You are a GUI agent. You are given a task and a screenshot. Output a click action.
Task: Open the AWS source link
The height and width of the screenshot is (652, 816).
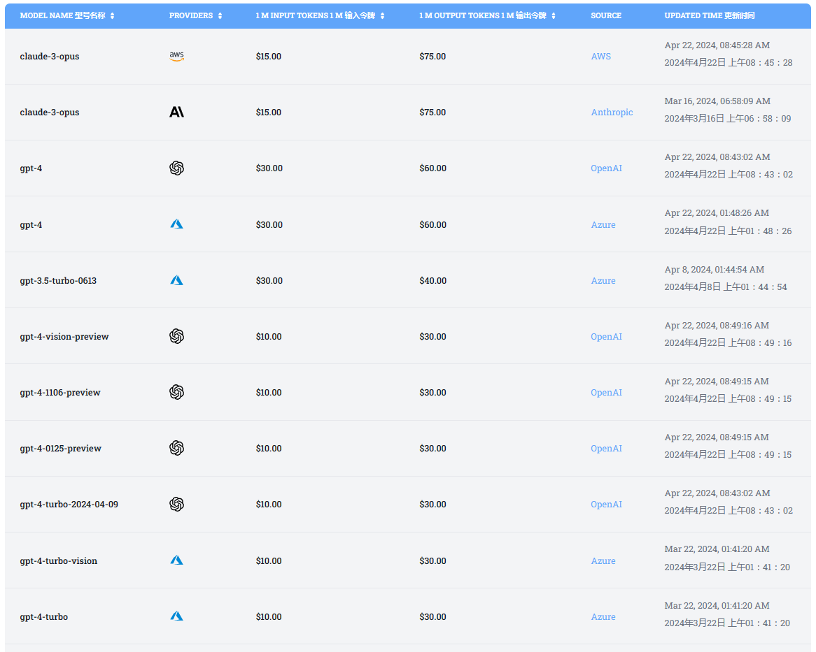tap(600, 57)
